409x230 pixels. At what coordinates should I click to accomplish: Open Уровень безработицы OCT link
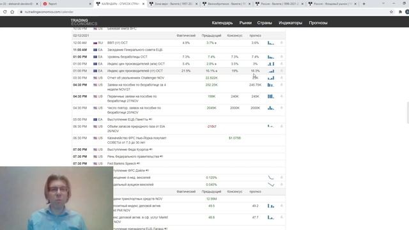tap(127, 57)
